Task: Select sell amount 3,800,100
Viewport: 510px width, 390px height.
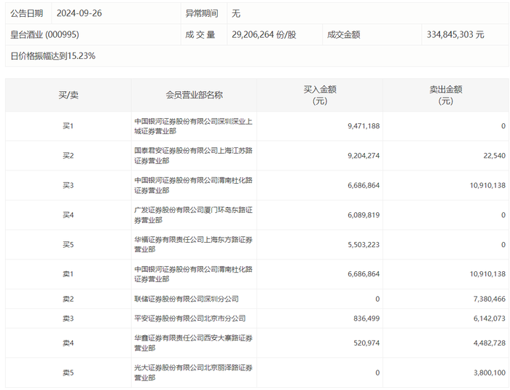Action: [489, 373]
